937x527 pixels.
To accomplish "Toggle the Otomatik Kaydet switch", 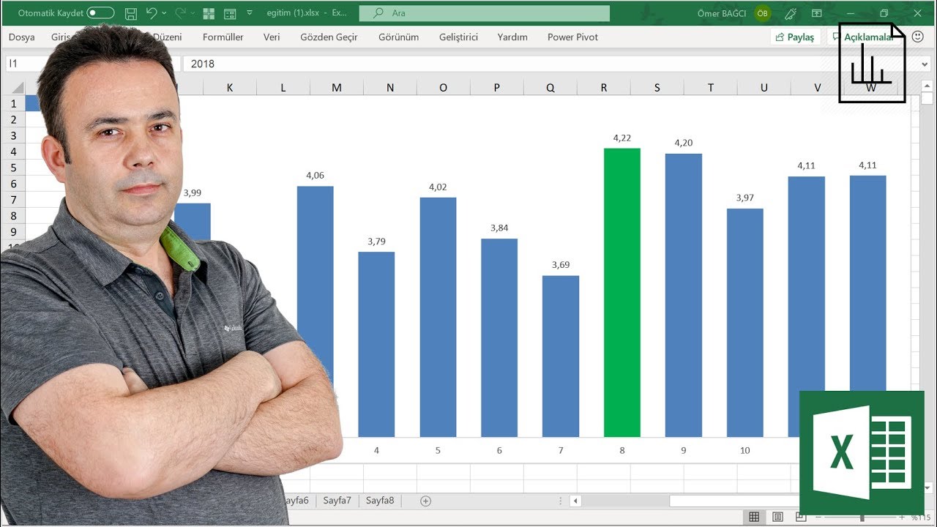I will pyautogui.click(x=100, y=13).
